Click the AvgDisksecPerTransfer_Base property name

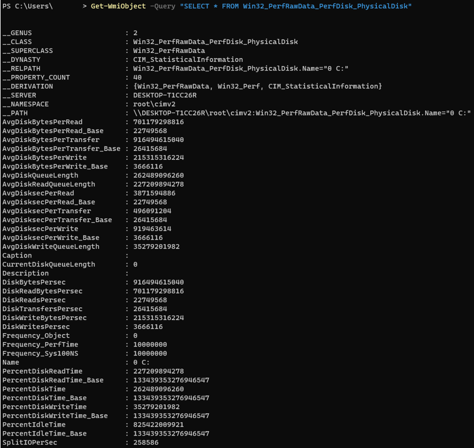(57, 220)
